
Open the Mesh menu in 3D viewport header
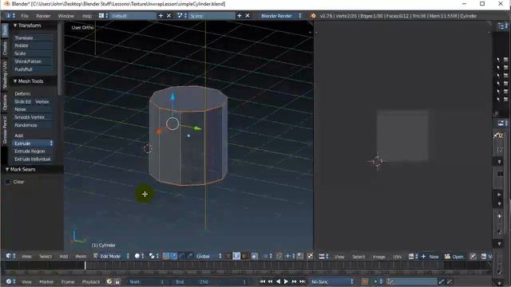coord(81,257)
